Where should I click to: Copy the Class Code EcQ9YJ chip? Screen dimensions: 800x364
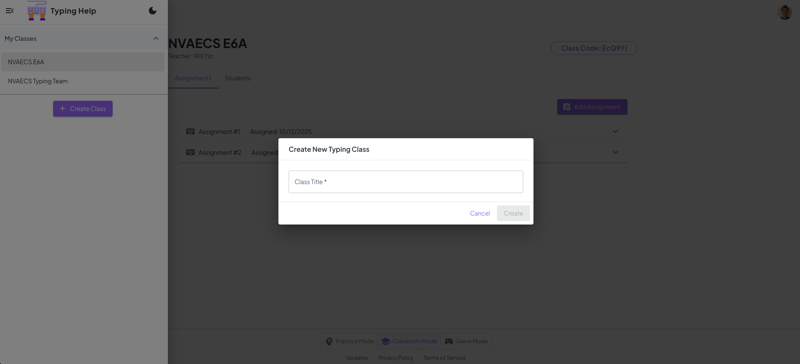click(x=594, y=48)
